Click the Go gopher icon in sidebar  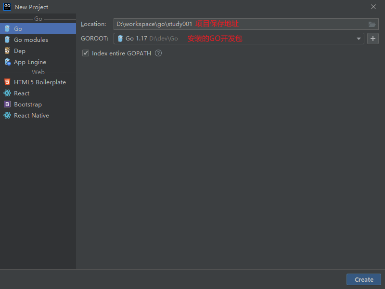pos(7,28)
